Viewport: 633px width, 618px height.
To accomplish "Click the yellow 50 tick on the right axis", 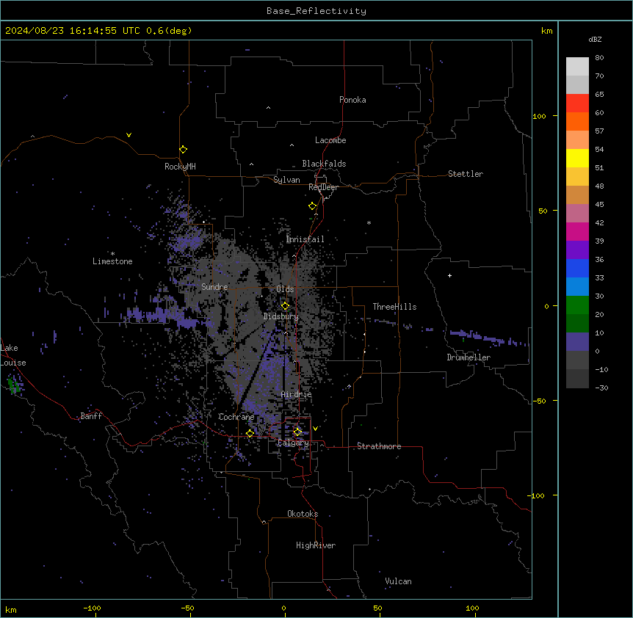I will [x=543, y=211].
